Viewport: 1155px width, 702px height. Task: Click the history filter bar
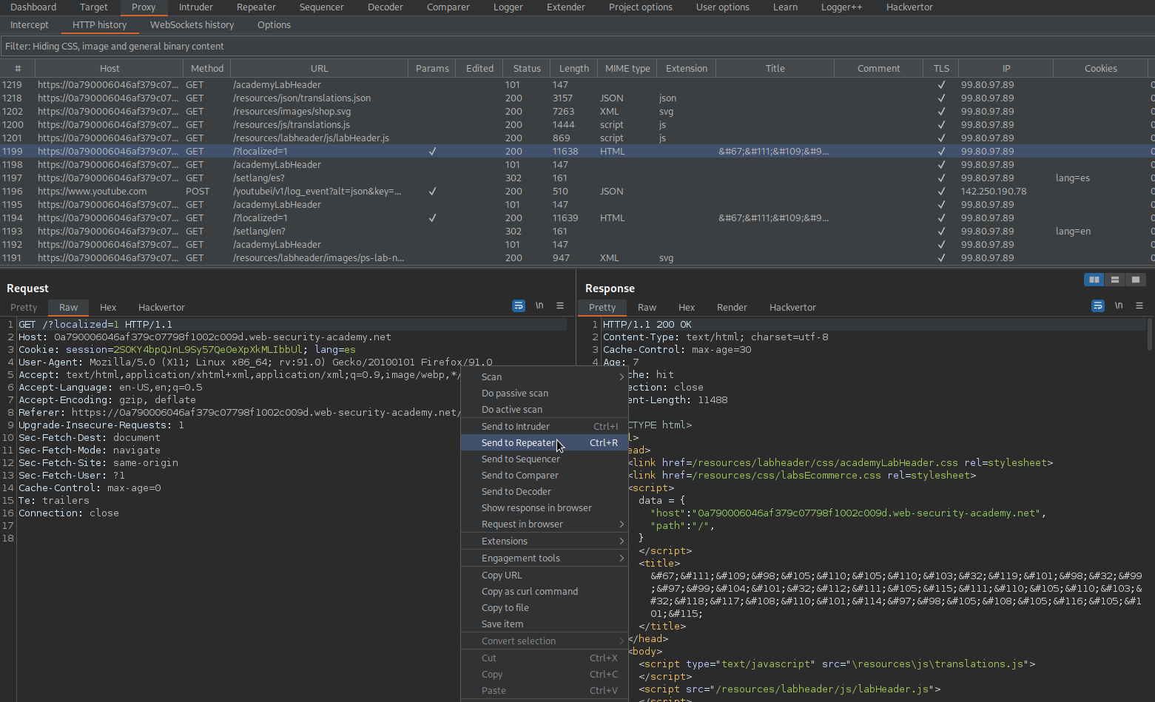(x=577, y=46)
